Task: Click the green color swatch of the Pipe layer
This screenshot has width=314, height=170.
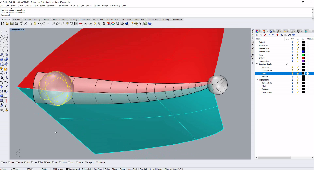Action: pos(303,55)
